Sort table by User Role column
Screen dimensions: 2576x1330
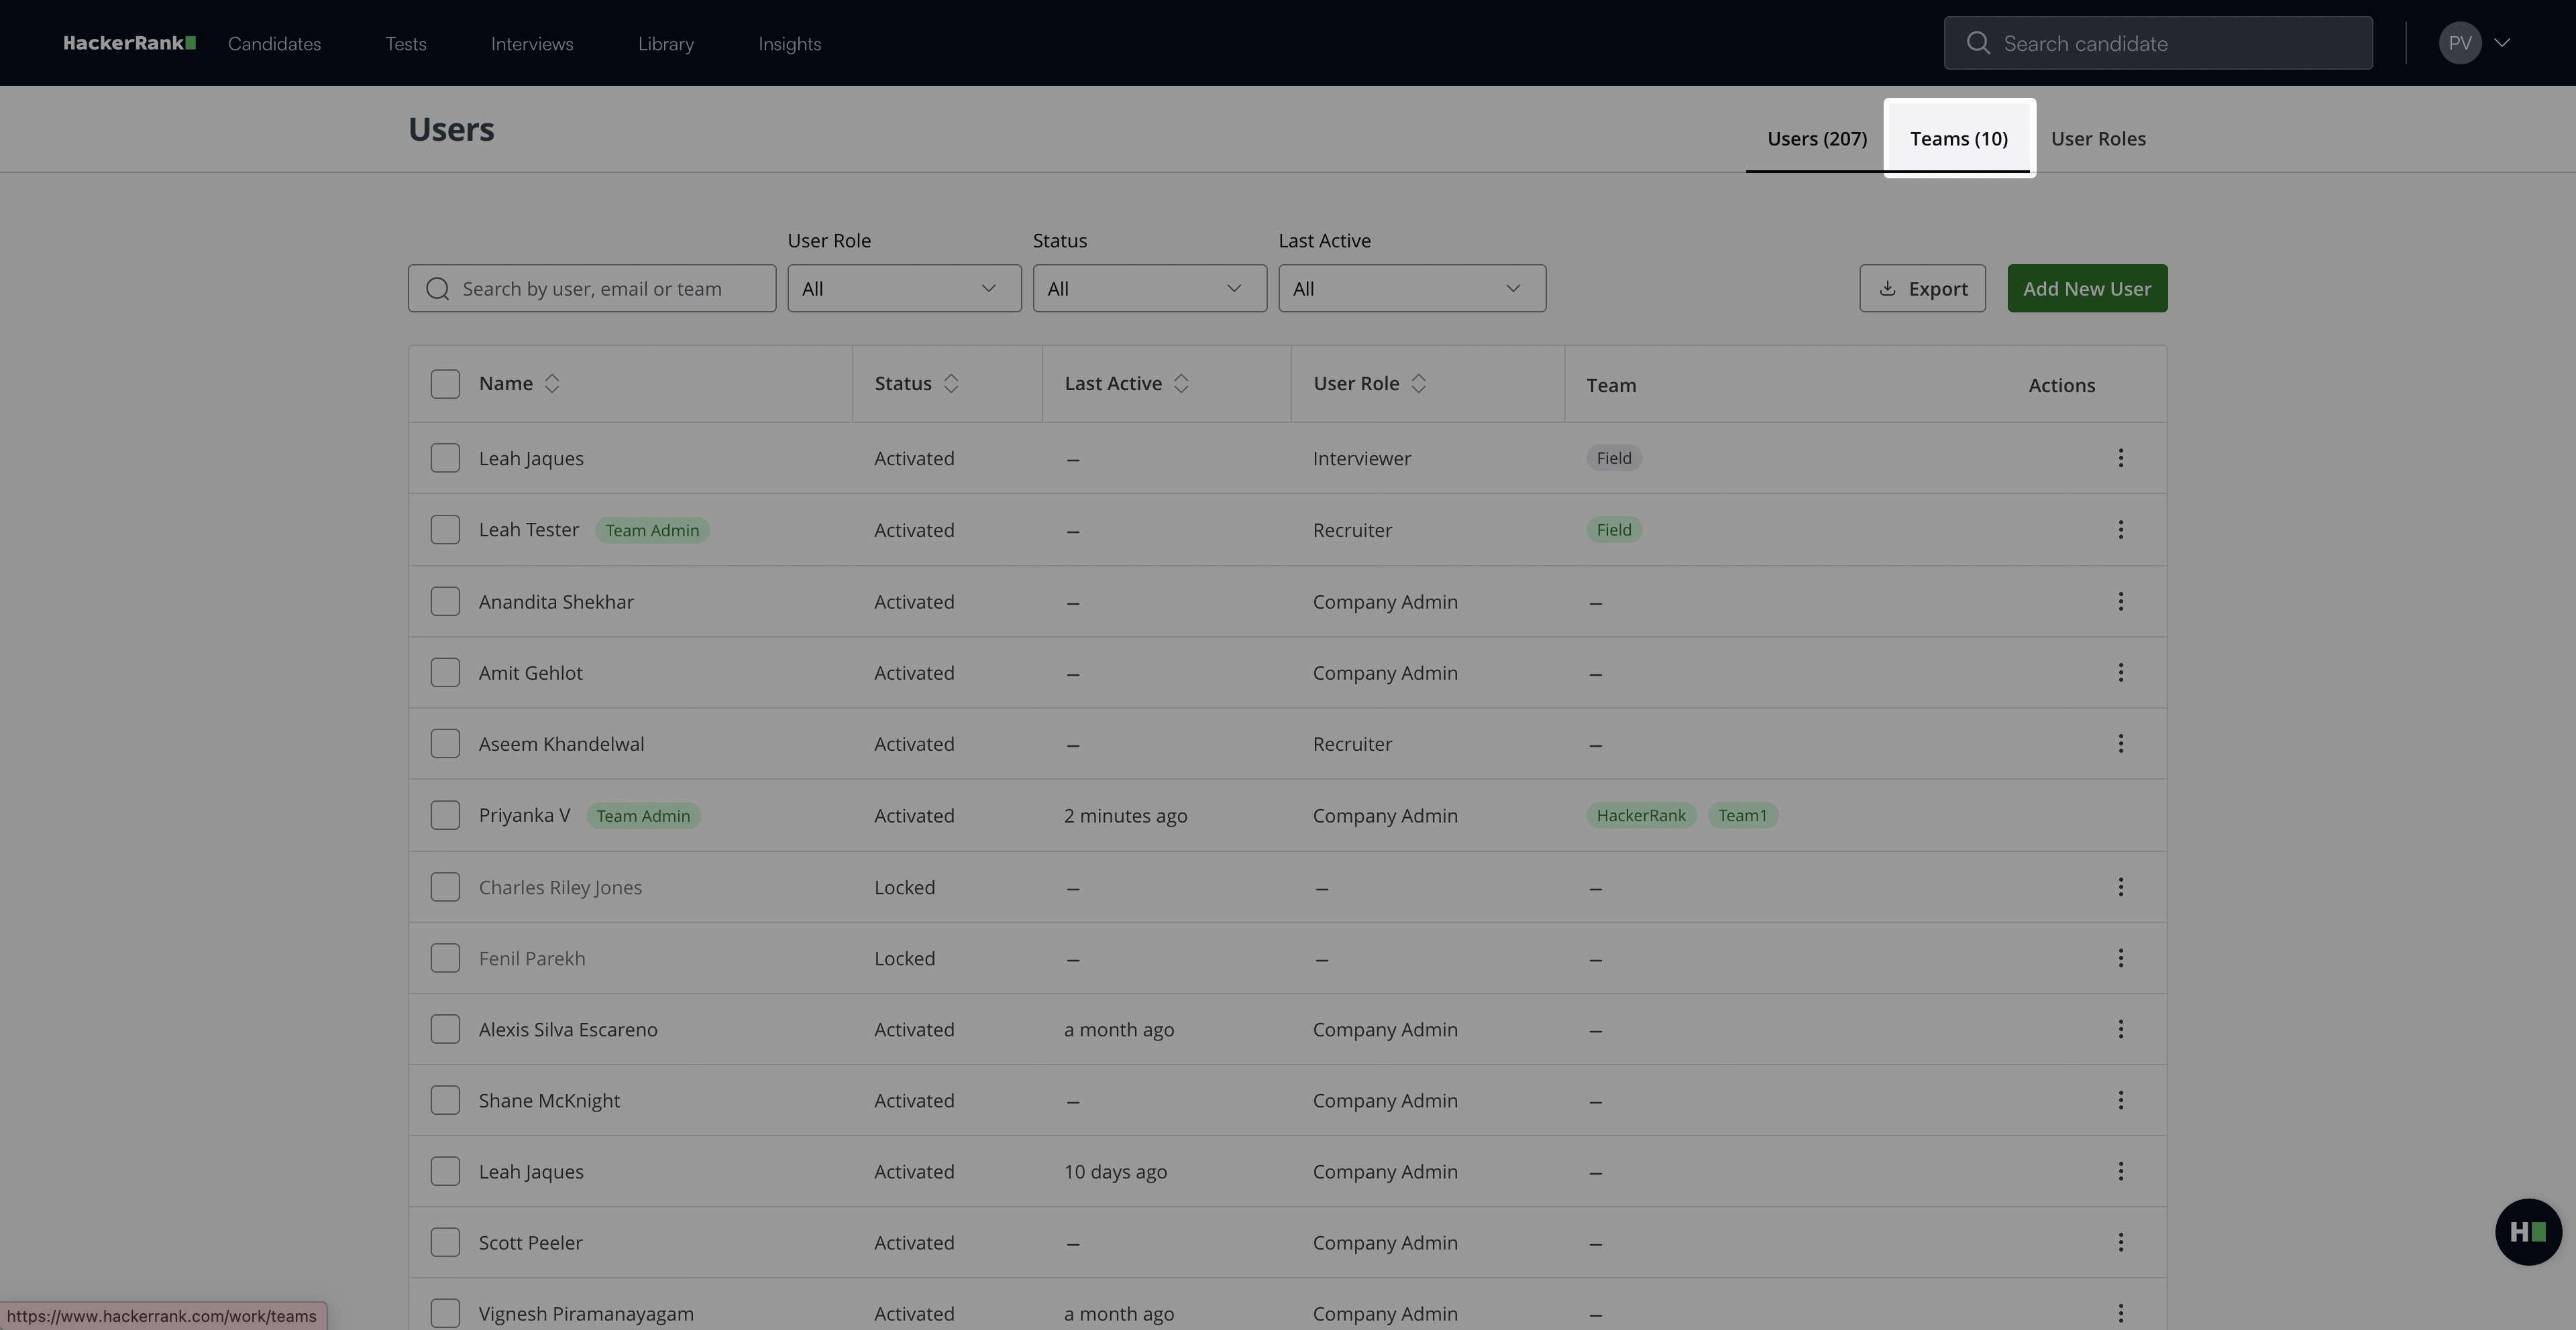click(1418, 383)
